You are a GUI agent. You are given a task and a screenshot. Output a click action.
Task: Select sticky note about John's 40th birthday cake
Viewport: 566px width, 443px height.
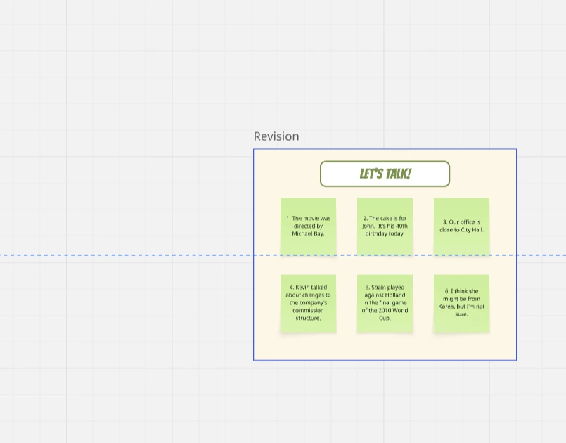(385, 226)
